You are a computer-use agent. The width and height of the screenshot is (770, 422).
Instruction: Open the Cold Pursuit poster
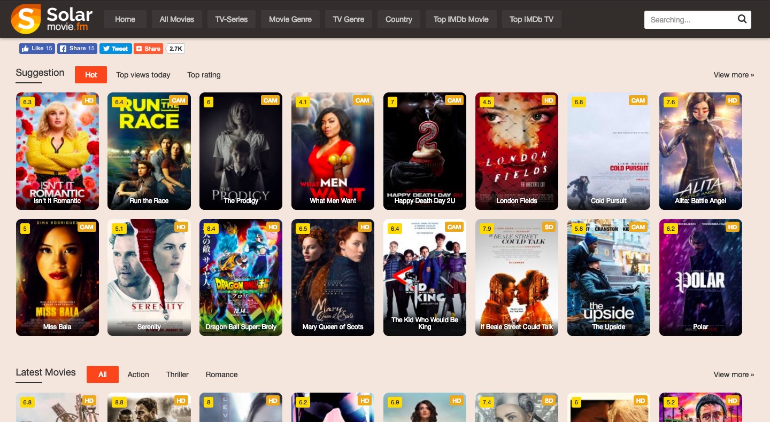click(609, 151)
